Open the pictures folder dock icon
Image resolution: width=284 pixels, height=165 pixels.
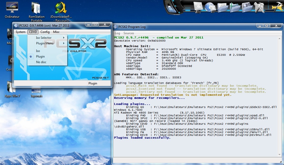tap(247, 8)
